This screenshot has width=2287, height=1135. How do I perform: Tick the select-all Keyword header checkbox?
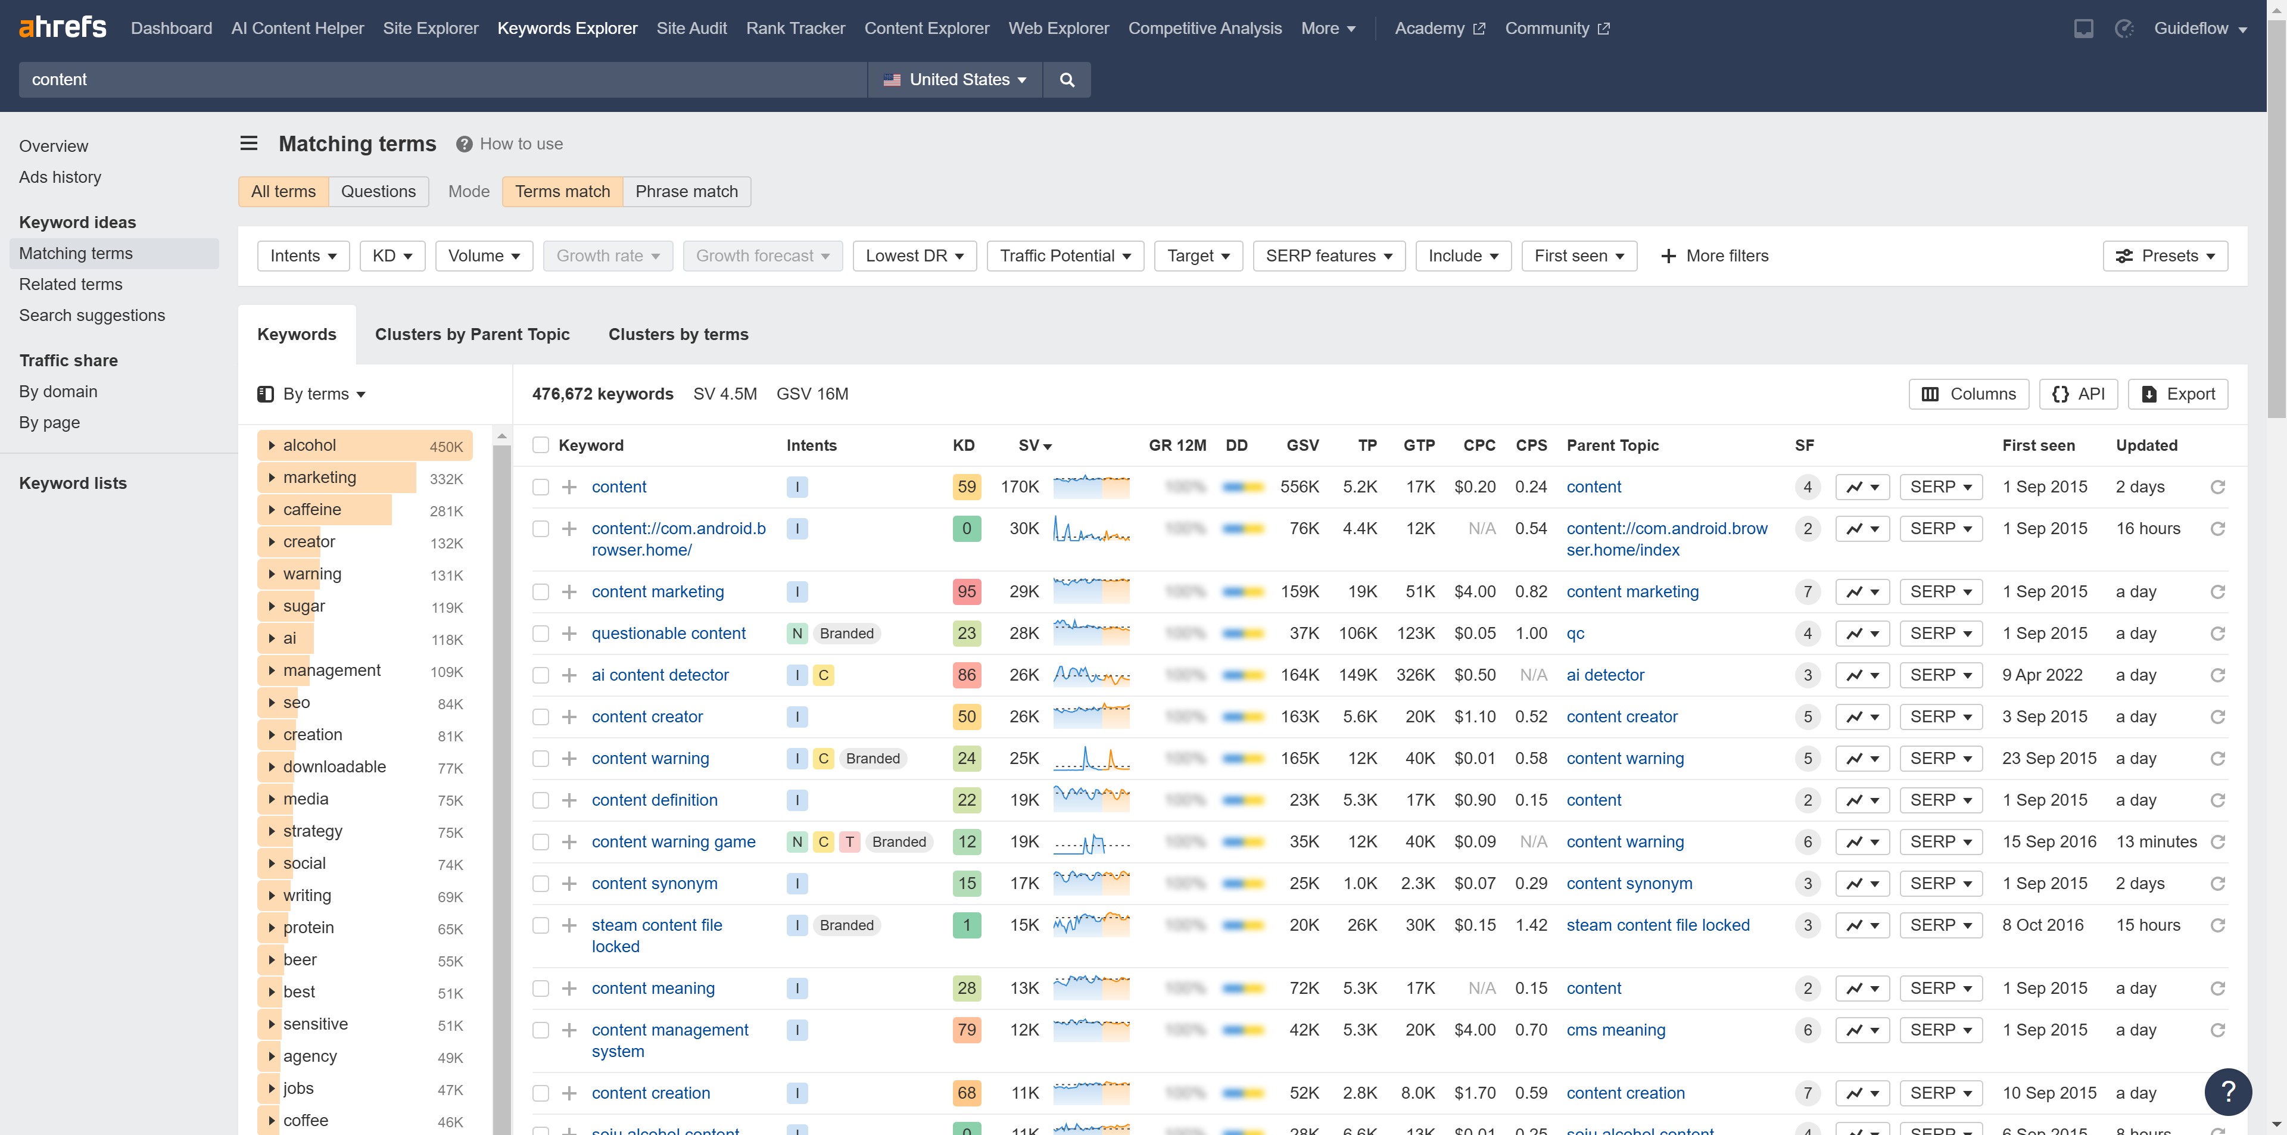point(540,445)
